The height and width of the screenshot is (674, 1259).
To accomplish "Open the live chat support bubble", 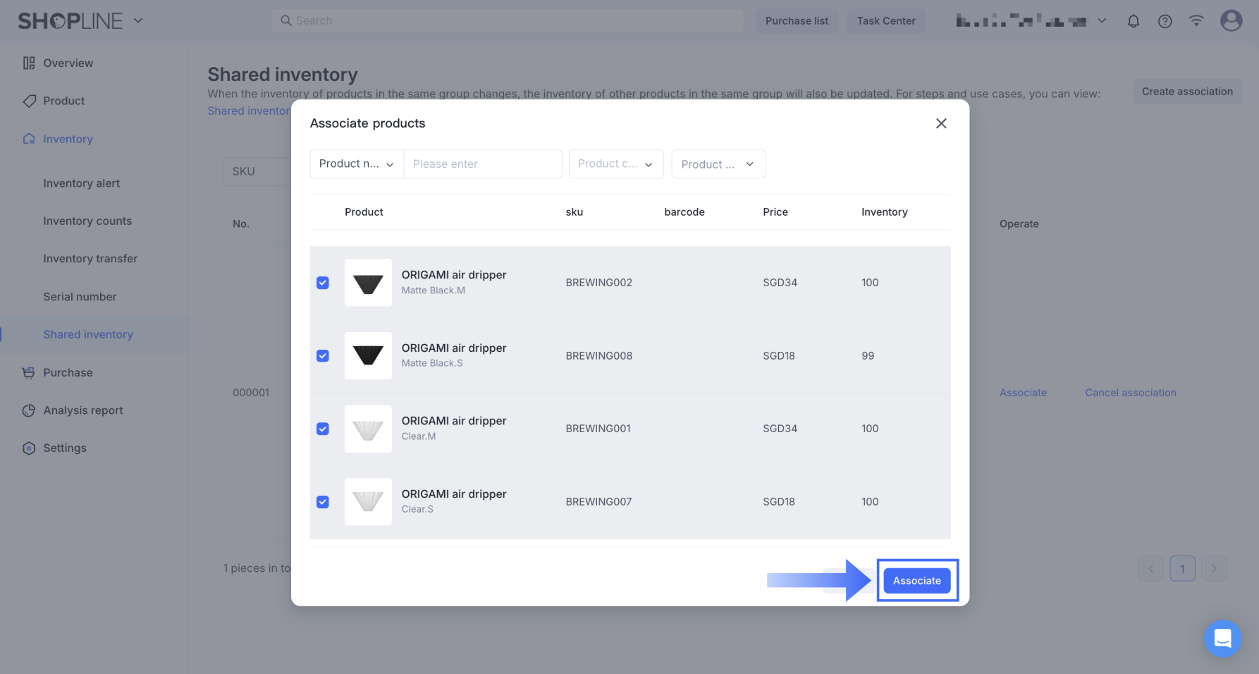I will 1222,639.
